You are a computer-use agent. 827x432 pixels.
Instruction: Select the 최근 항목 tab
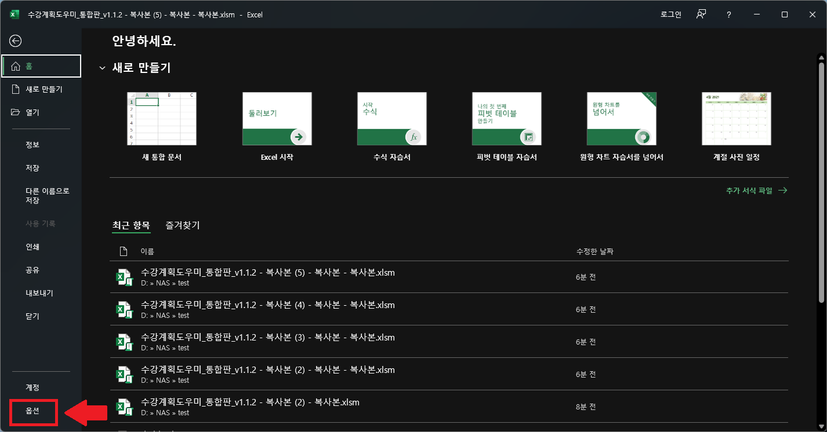pyautogui.click(x=131, y=225)
